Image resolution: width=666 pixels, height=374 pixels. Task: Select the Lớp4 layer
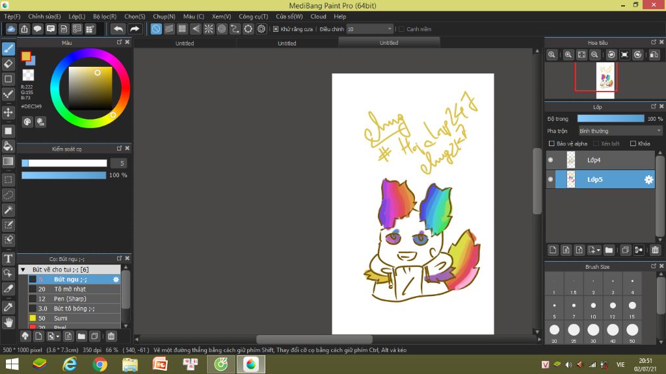600,160
